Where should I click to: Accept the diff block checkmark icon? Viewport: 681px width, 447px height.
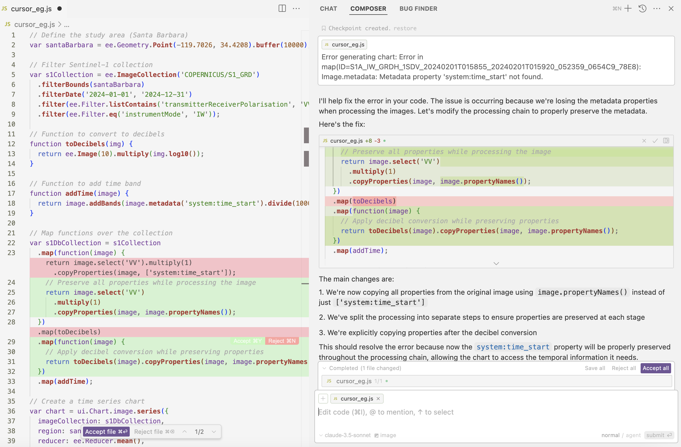(x=655, y=140)
